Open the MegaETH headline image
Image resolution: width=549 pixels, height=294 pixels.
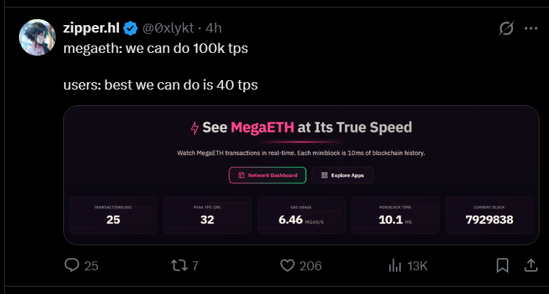[301, 128]
